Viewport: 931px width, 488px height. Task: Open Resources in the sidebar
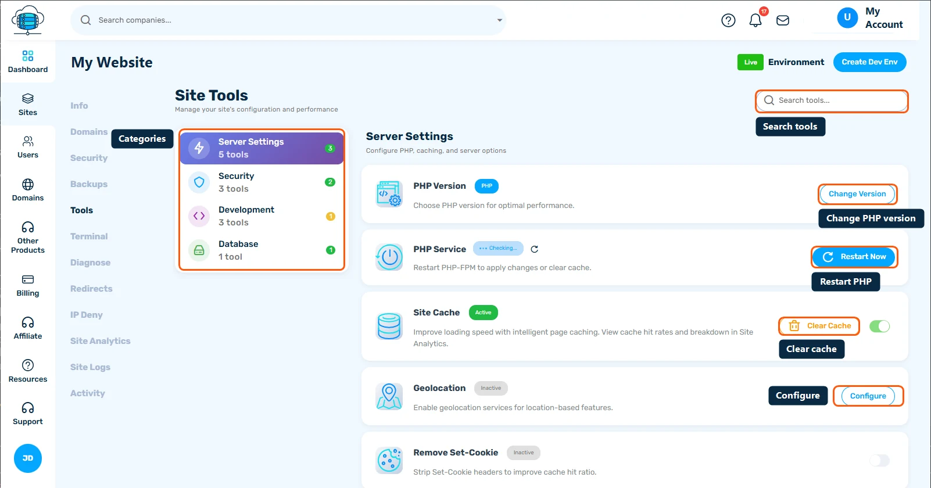tap(28, 371)
